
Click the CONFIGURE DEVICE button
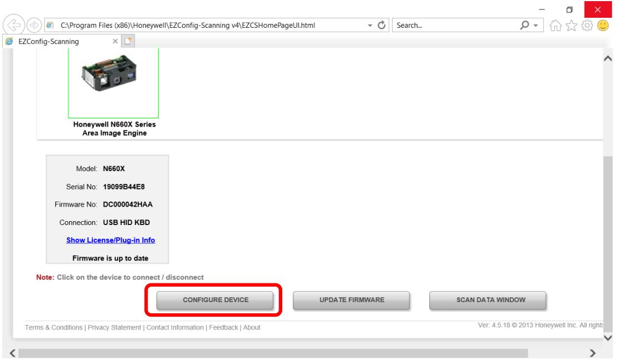215,300
